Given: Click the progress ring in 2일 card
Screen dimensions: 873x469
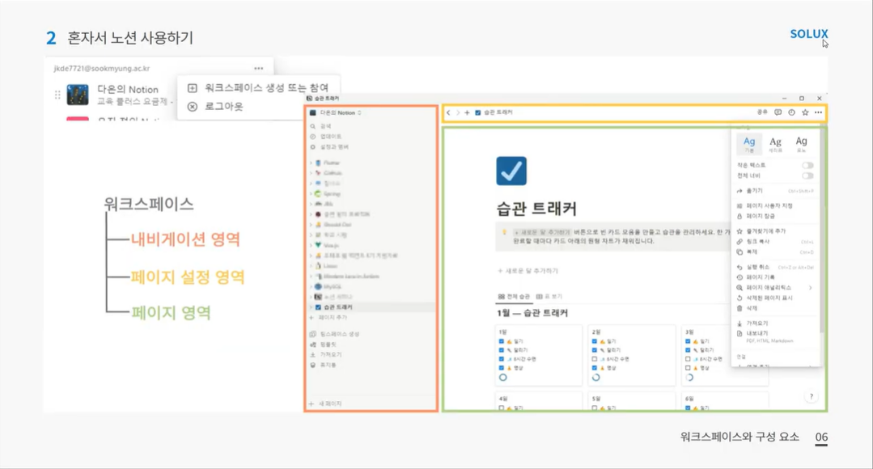Looking at the screenshot, I should (595, 377).
